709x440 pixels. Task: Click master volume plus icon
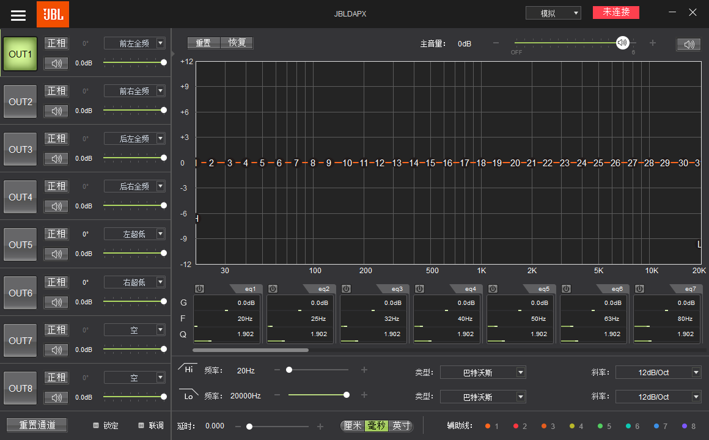pos(653,43)
